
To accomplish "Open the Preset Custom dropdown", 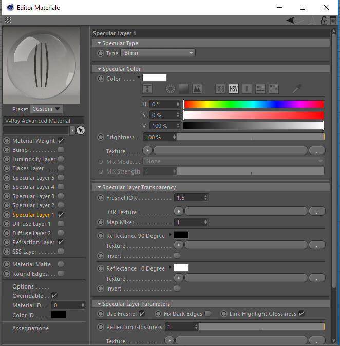I will (x=46, y=109).
